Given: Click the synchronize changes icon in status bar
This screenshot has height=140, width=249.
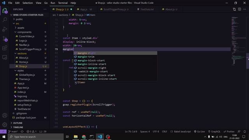Looking at the screenshot, I should 22,131.
